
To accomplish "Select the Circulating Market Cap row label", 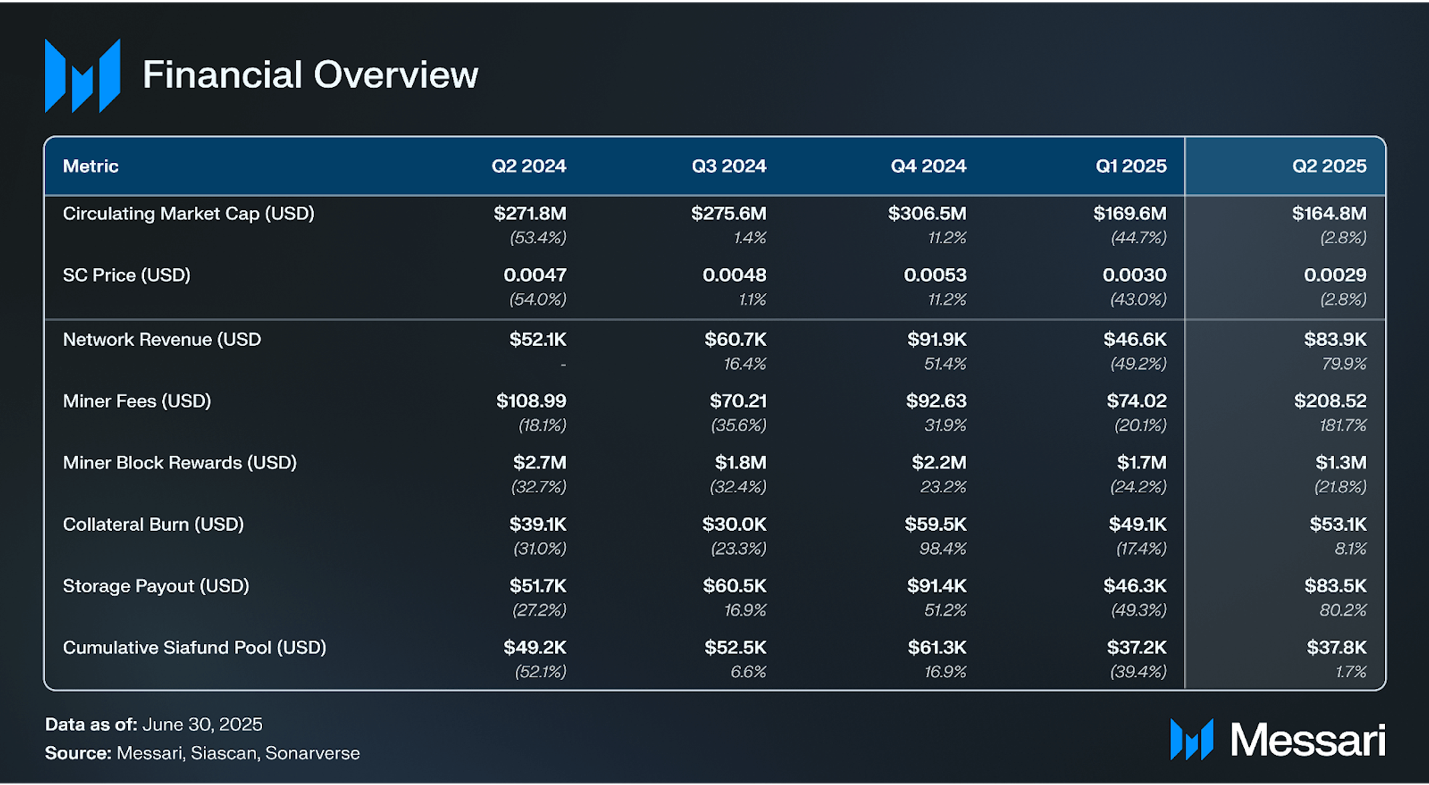I will pyautogui.click(x=188, y=213).
